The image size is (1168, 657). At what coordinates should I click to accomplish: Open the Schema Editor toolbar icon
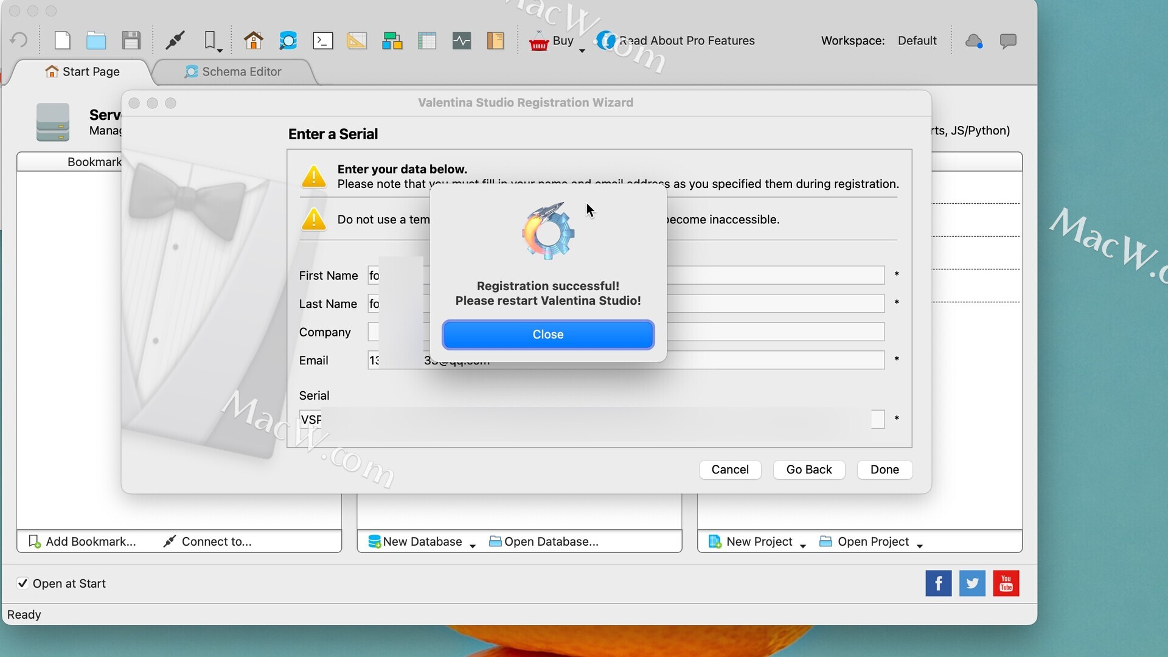288,41
